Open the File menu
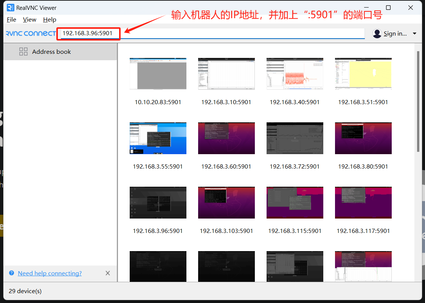This screenshot has width=425, height=303. pyautogui.click(x=11, y=20)
